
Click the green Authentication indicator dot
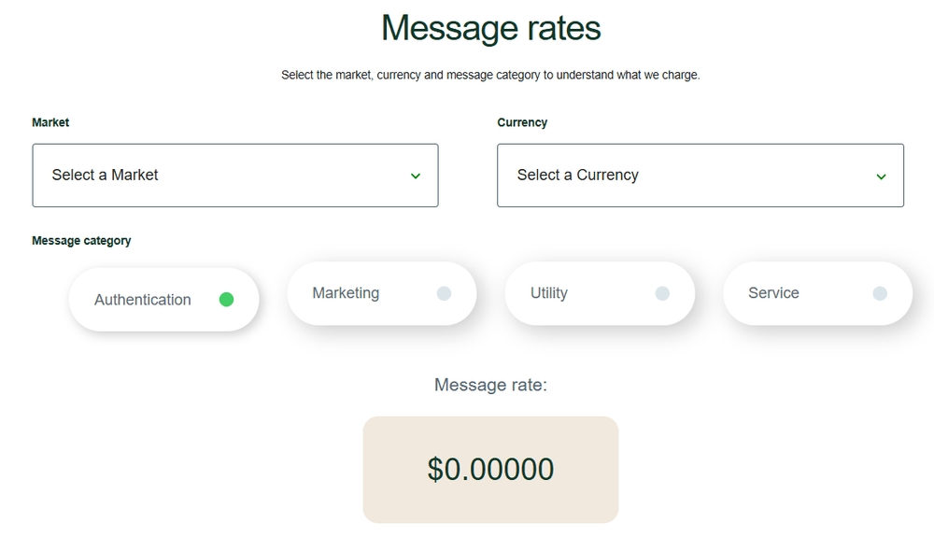click(x=226, y=300)
